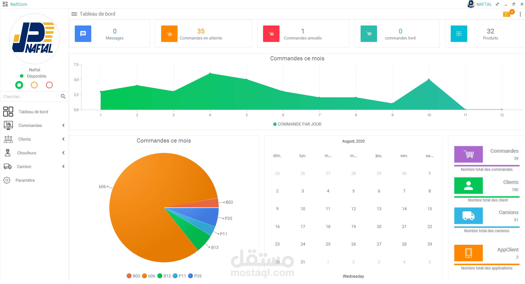
Task: Click the green Clients person tile icon
Action: 469,186
